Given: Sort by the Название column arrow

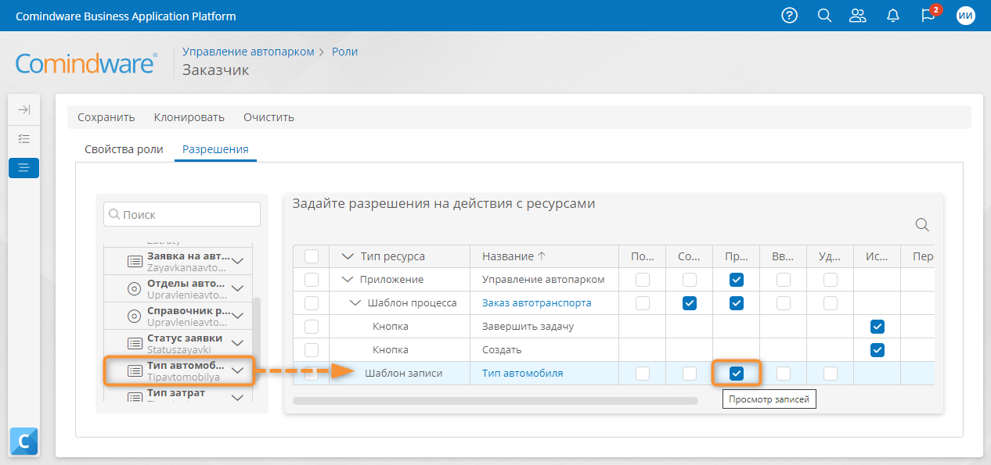Looking at the screenshot, I should click(x=541, y=256).
